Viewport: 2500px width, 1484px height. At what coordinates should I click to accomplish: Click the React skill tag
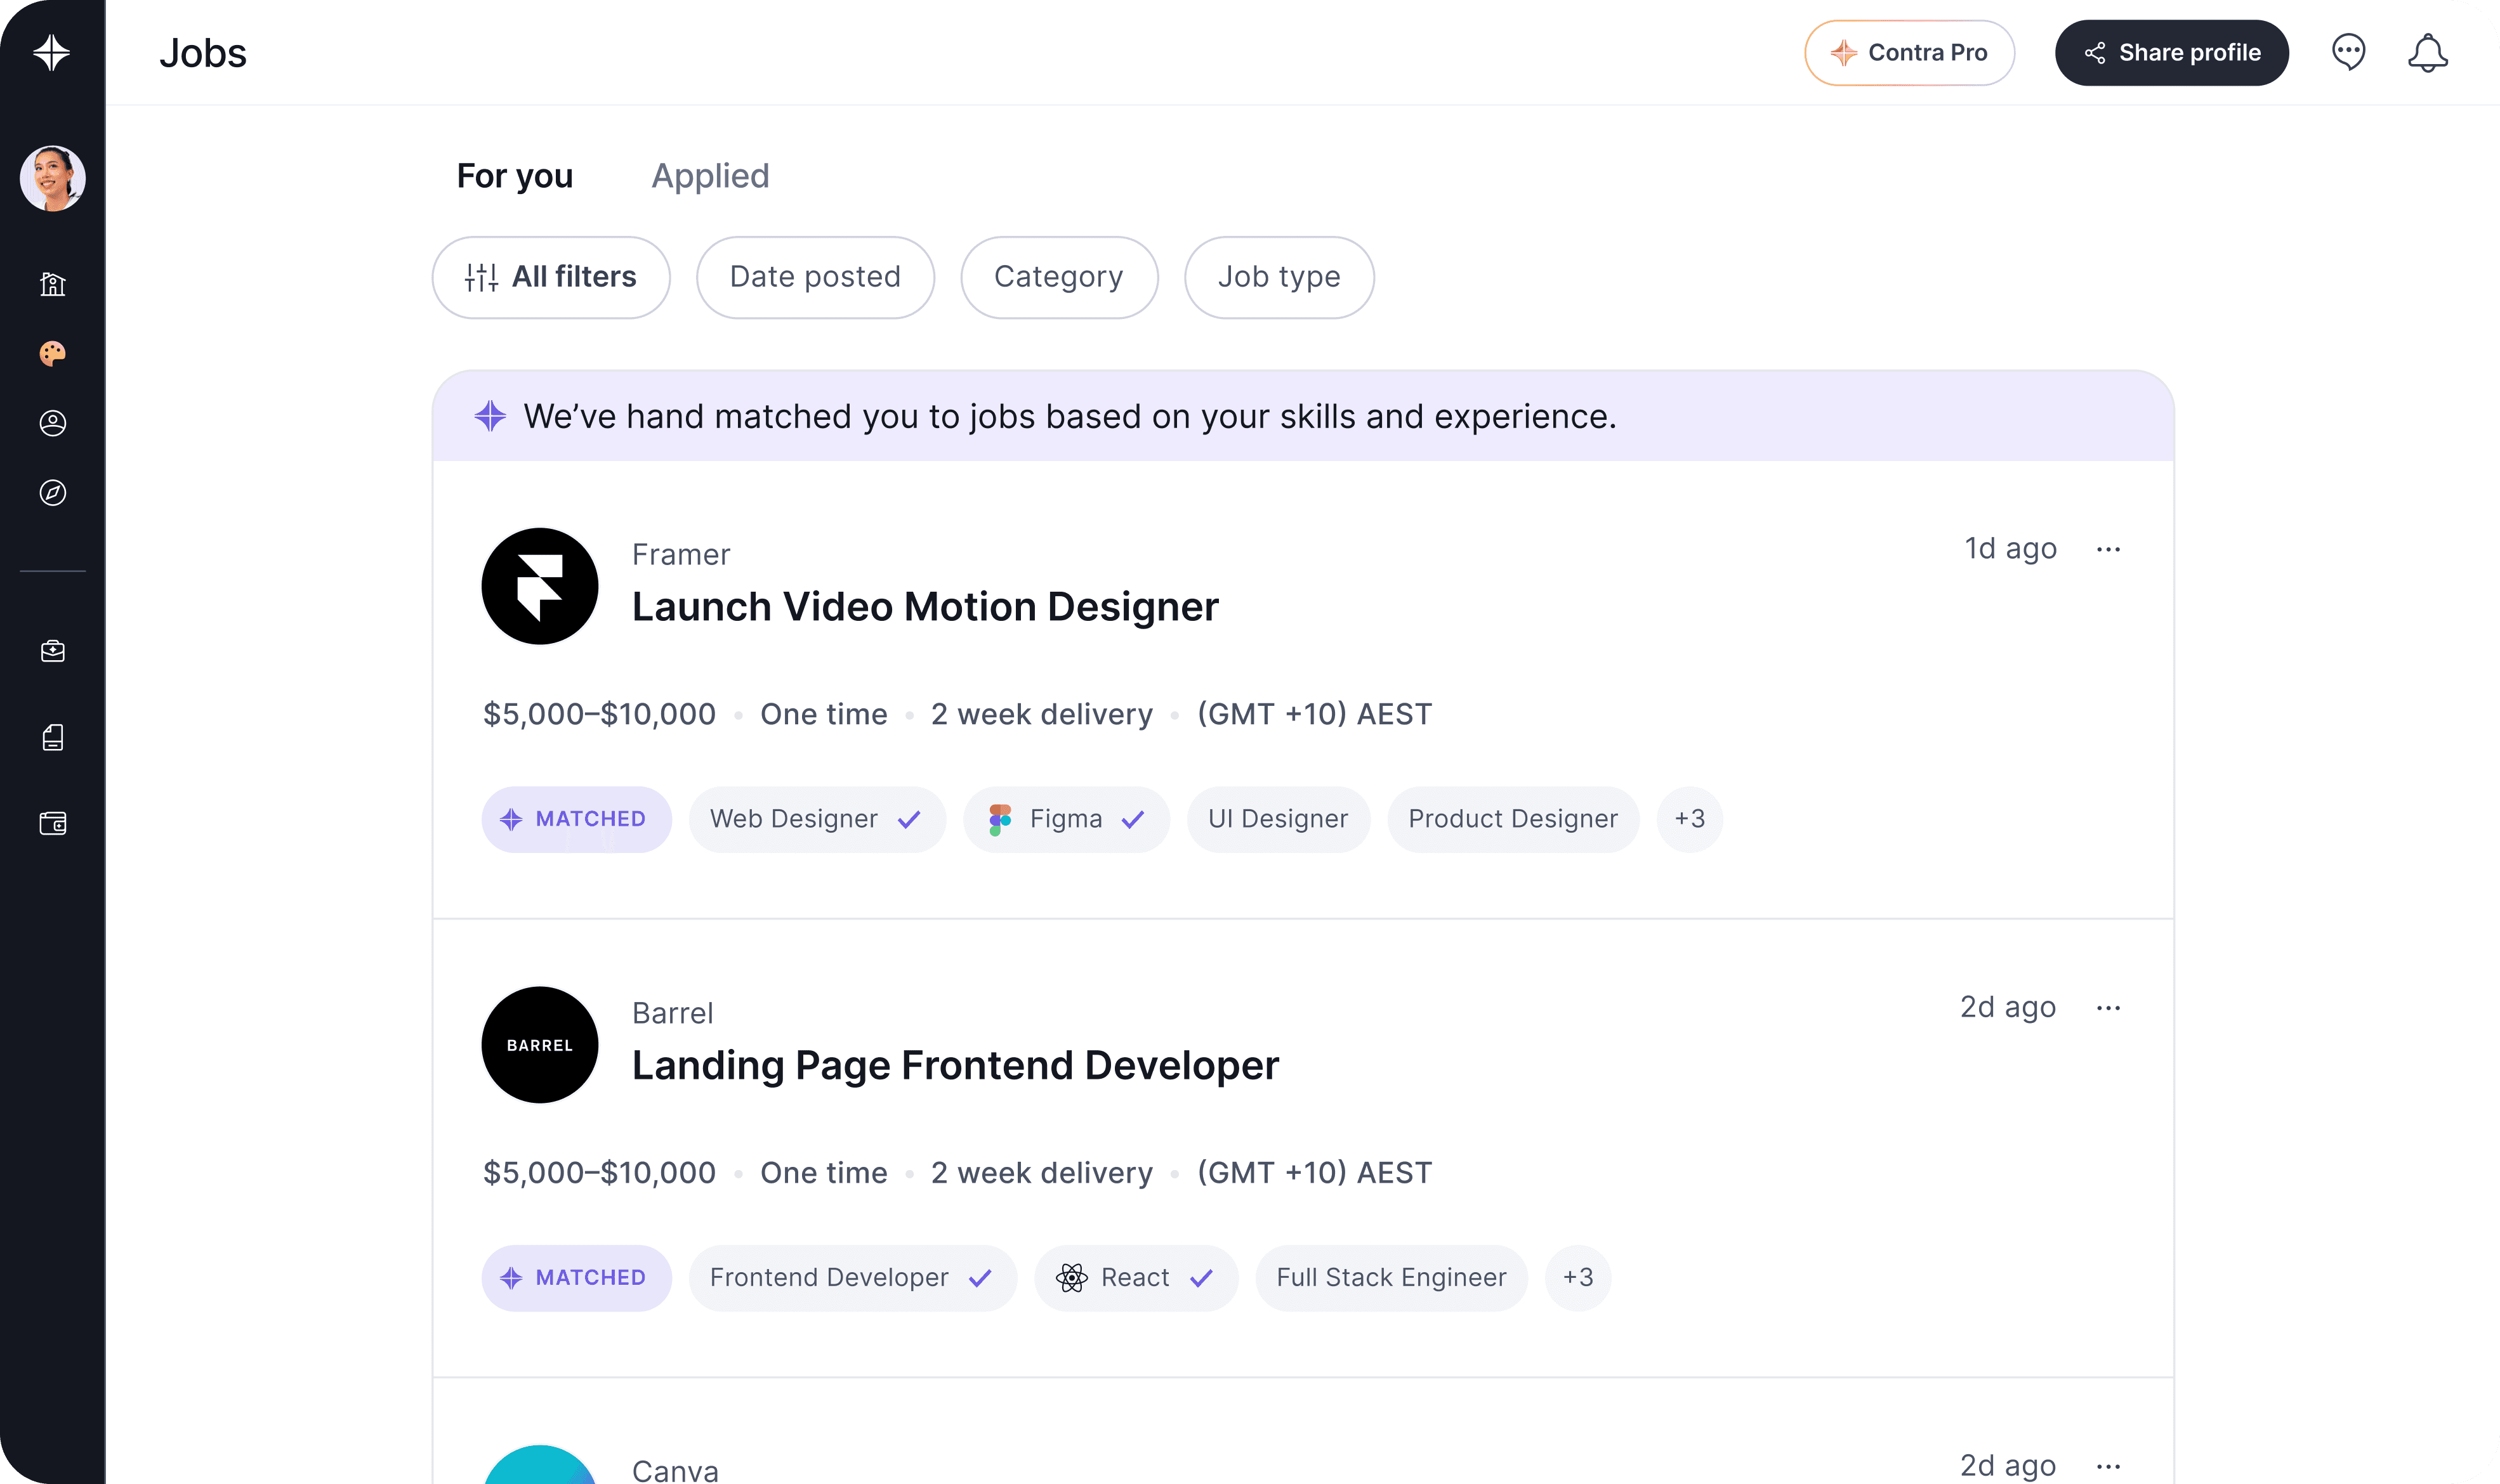[x=1135, y=1278]
